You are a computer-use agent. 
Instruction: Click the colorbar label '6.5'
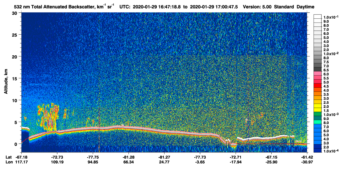(326, 70)
